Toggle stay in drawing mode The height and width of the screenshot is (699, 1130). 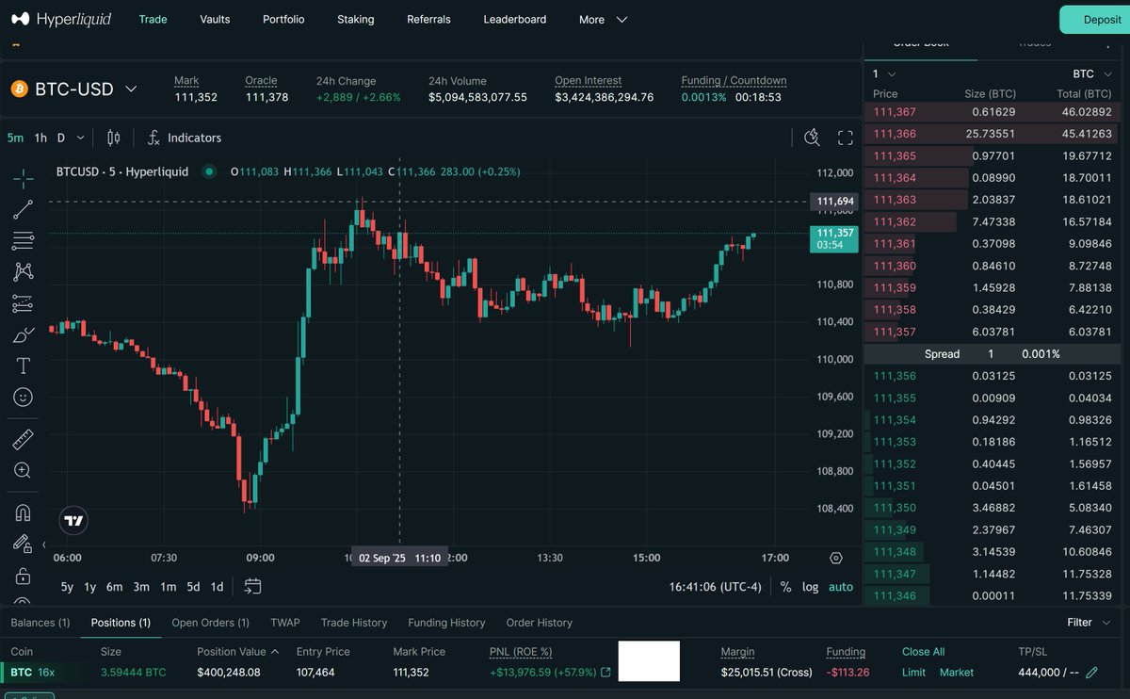(x=24, y=544)
